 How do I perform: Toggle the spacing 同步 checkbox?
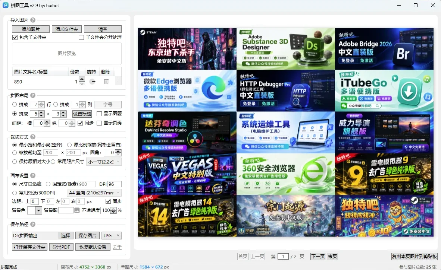(x=80, y=123)
